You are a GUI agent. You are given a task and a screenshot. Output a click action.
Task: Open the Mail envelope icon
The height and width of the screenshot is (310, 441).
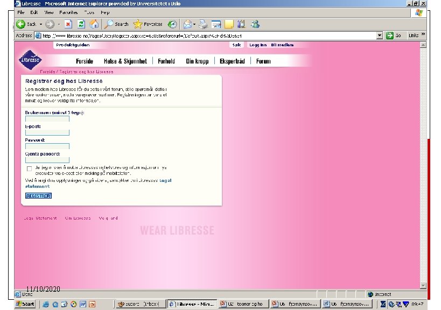pyautogui.click(x=187, y=24)
